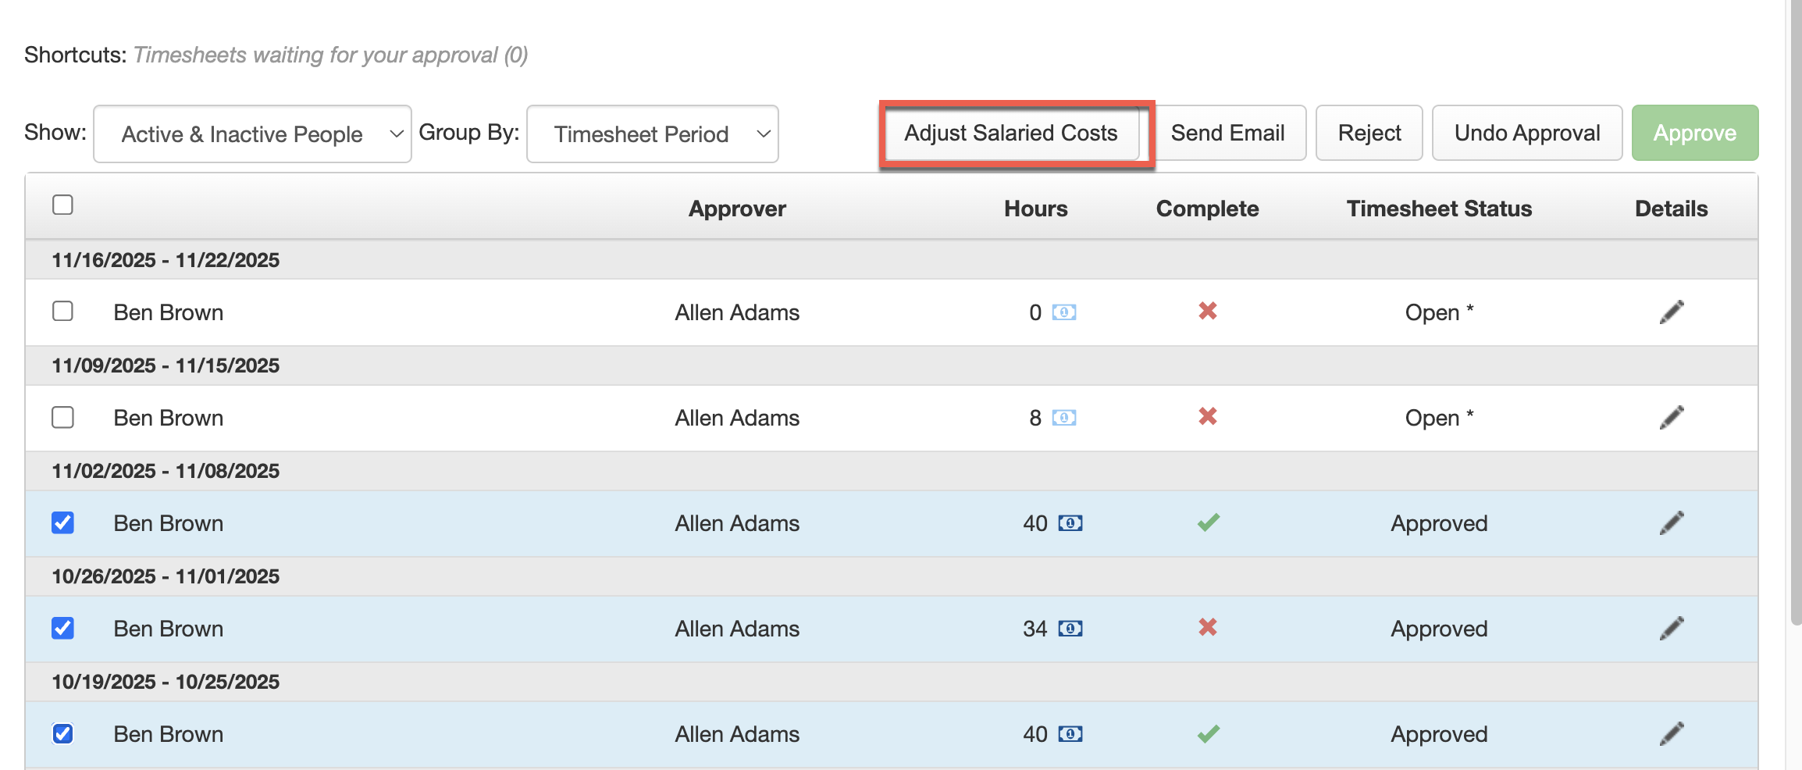The width and height of the screenshot is (1802, 770).
Task: Uncheck Ben Brown's 11/02/2025 timesheet checkbox
Action: [62, 522]
